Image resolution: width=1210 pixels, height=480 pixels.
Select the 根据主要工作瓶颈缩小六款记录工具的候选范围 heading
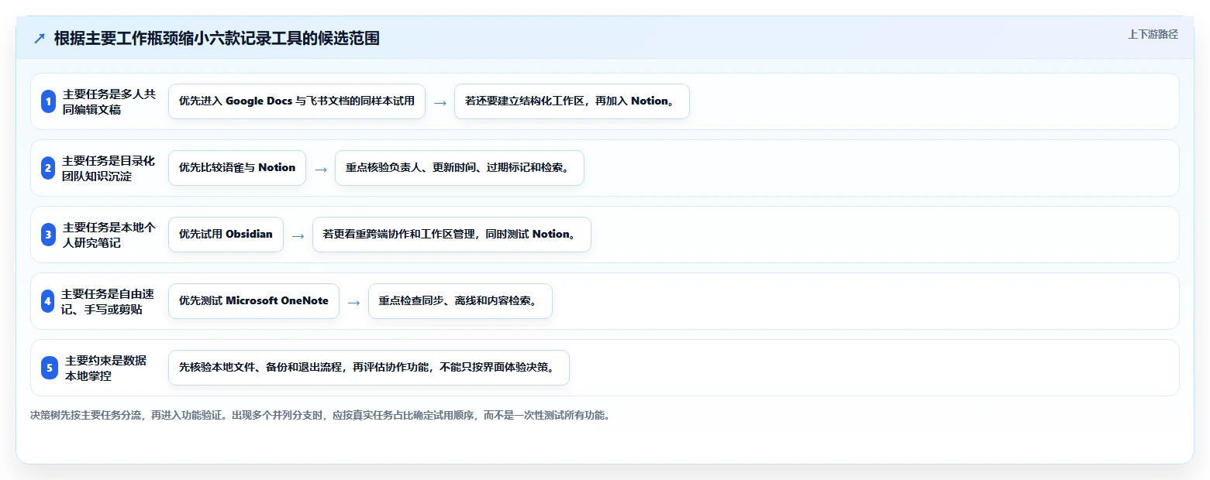pyautogui.click(x=217, y=38)
